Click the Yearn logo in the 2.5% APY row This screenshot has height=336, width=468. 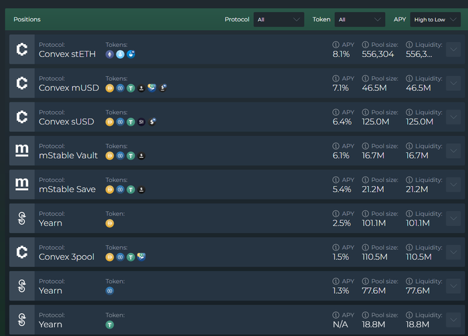[22, 218]
